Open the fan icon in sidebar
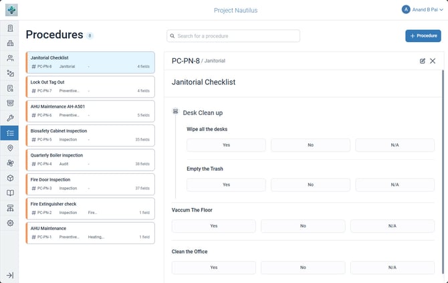 pyautogui.click(x=10, y=163)
